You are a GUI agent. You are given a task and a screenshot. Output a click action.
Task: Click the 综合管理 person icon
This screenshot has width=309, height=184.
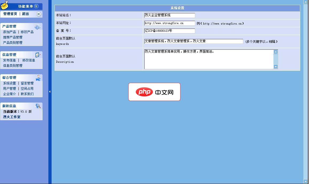pyautogui.click(x=38, y=78)
